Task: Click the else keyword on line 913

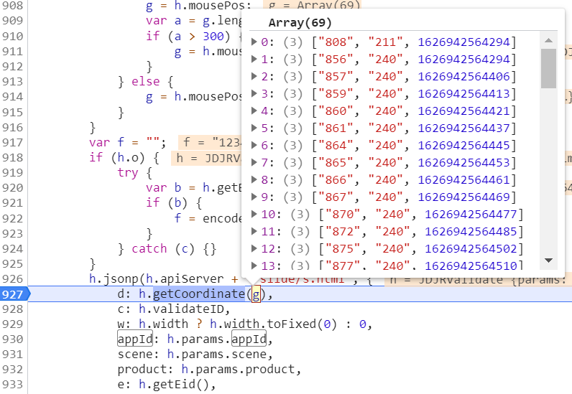Action: (146, 81)
